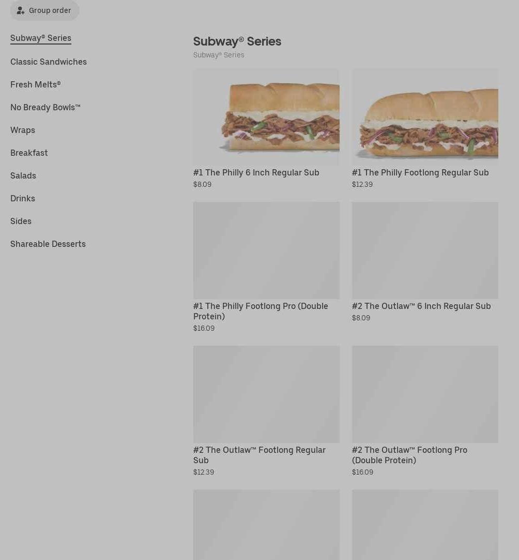Start a Group order
Viewport: 519px width, 560px height.
[44, 10]
